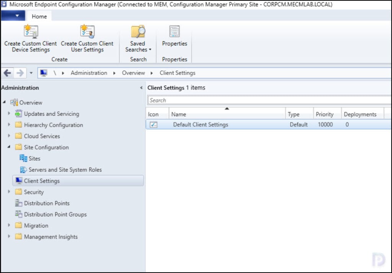
Task: Select Cloud Services tree item
Action: 42,136
